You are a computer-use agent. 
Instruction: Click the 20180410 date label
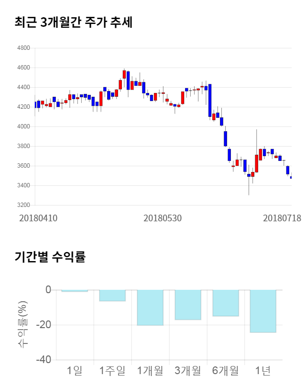[38, 218]
